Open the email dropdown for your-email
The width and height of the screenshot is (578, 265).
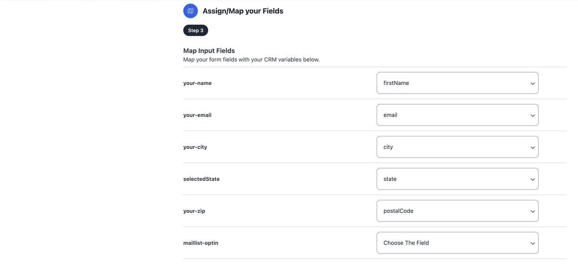click(x=457, y=115)
